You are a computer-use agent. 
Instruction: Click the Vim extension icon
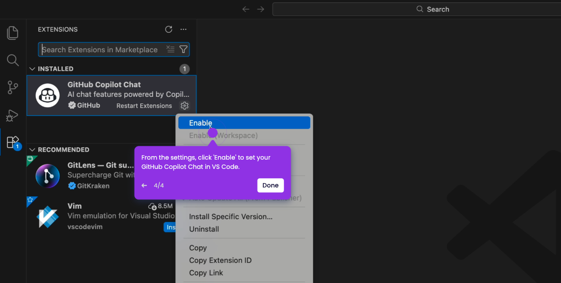(48, 216)
